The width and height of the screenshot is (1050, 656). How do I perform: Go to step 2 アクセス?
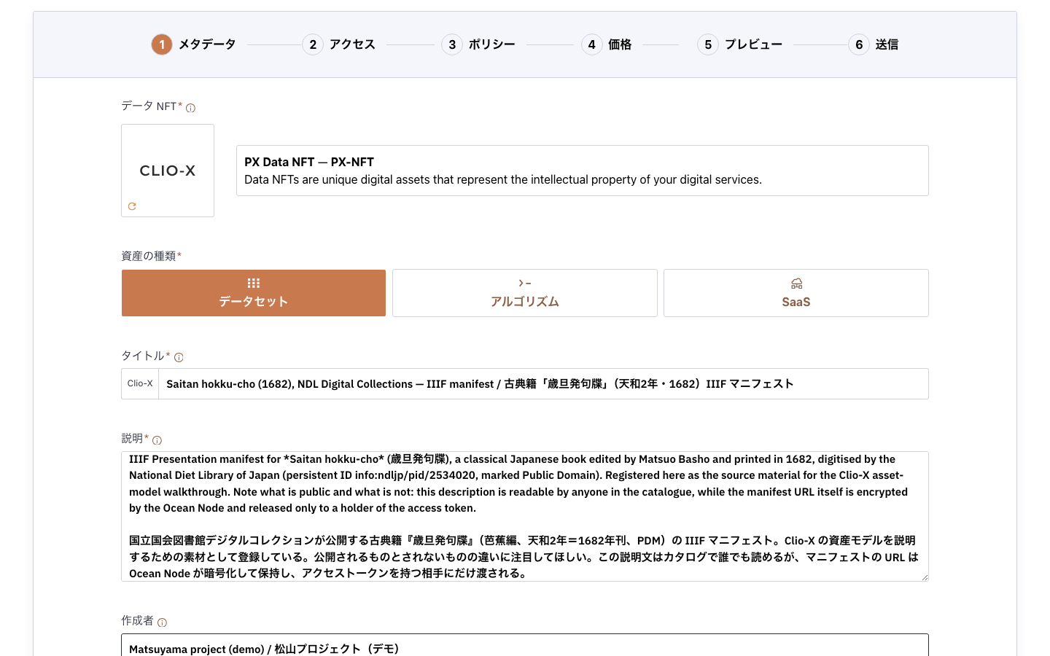[339, 44]
